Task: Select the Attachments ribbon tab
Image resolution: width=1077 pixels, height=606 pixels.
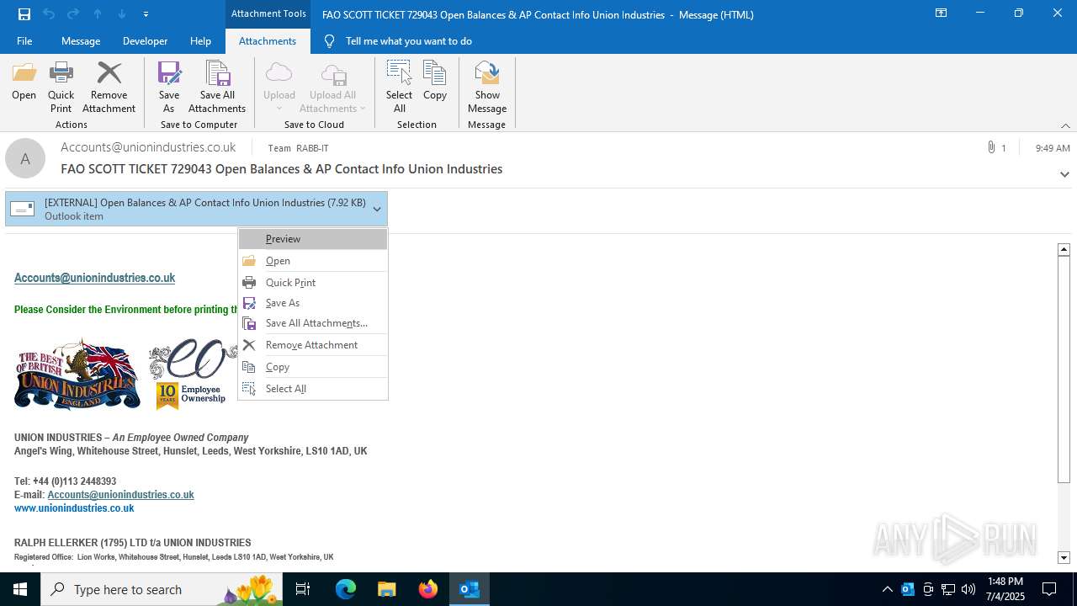Action: point(268,41)
